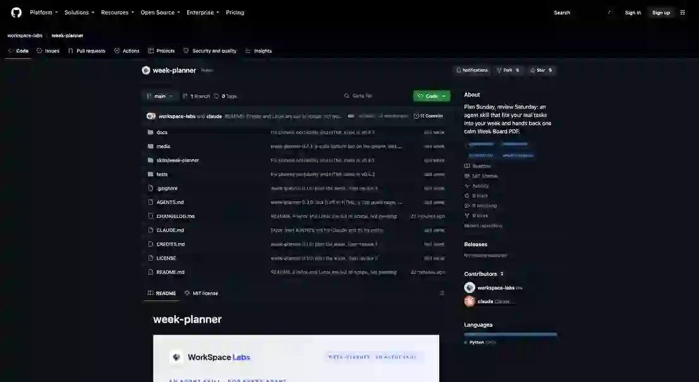Image resolution: width=699 pixels, height=382 pixels.
Task: Open the commits history clock icon
Action: (x=416, y=116)
